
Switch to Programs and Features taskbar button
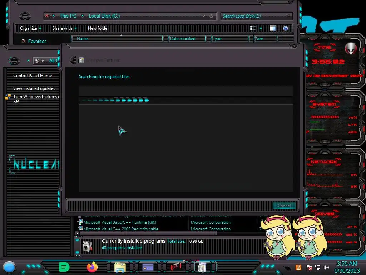click(x=203, y=267)
